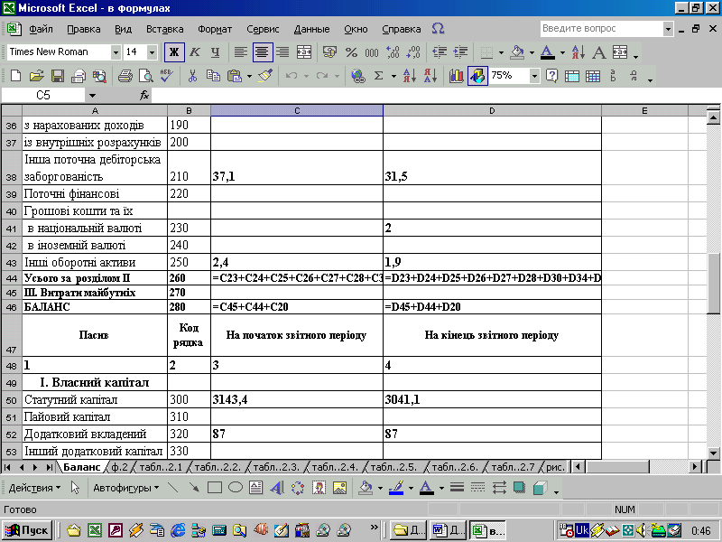Insert a Text Box from drawing toolbar
This screenshot has height=542, width=722.
tap(256, 488)
